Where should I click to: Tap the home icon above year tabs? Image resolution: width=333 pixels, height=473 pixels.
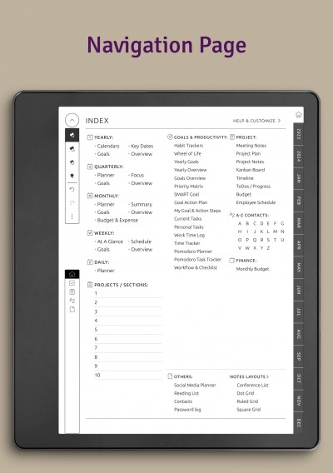pyautogui.click(x=298, y=115)
